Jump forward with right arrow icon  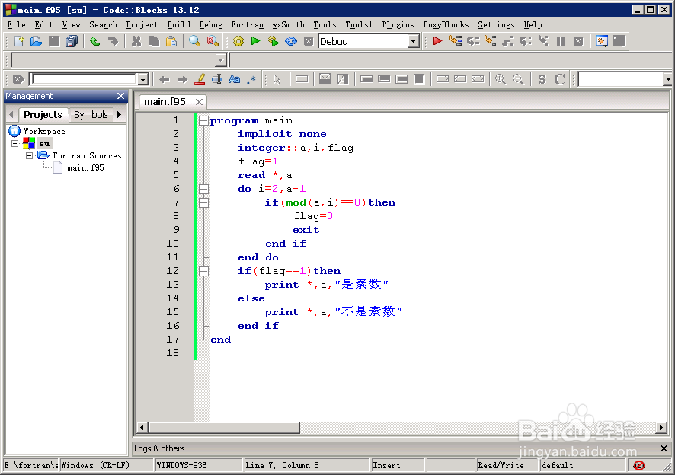tap(182, 80)
